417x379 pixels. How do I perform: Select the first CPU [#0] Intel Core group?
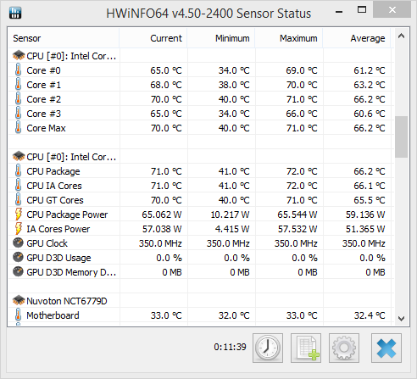point(64,56)
